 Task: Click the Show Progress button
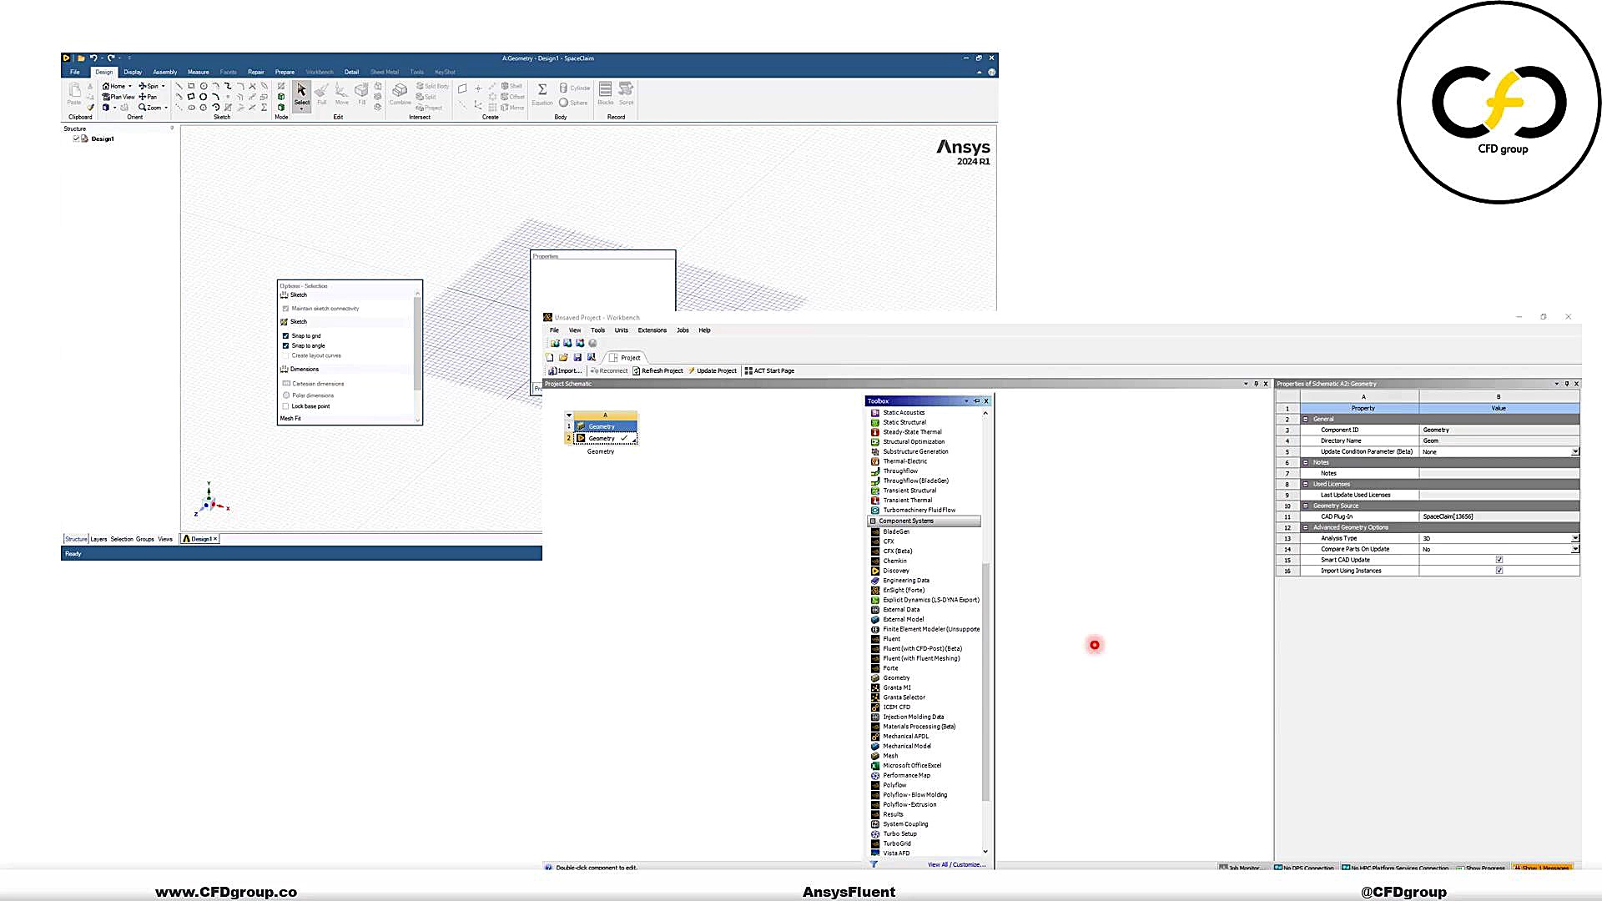click(x=1481, y=868)
